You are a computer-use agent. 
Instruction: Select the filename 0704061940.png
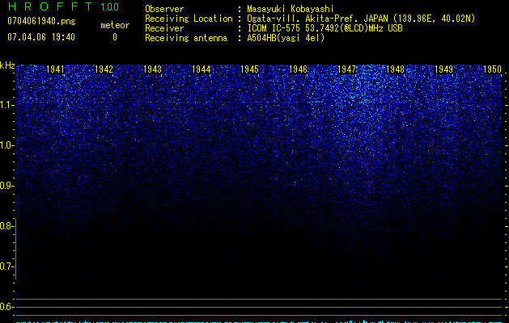coord(41,21)
